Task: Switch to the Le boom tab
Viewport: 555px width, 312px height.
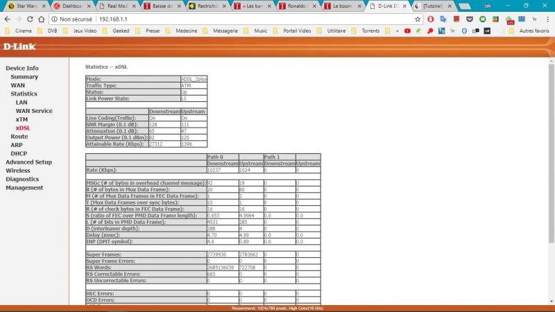Action: point(342,6)
